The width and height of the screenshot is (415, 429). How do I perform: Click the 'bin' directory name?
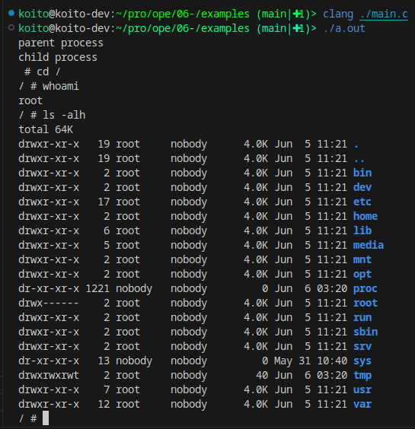(362, 173)
